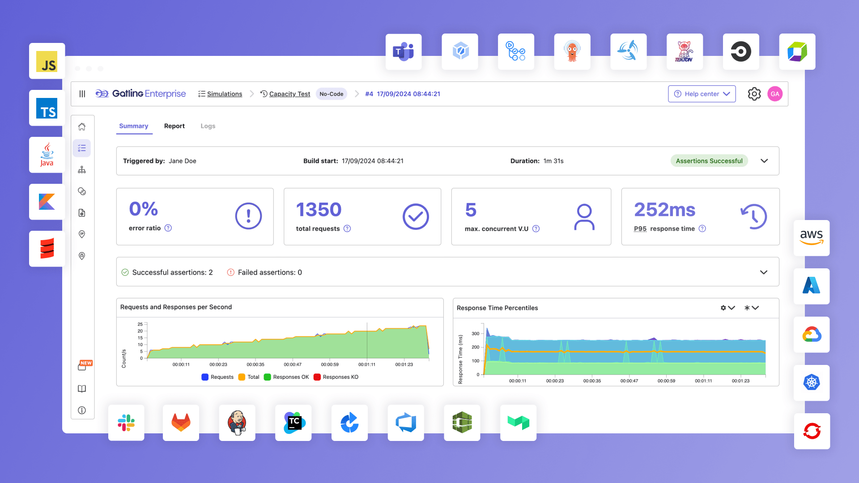Click the Scala logo tile

click(x=47, y=249)
